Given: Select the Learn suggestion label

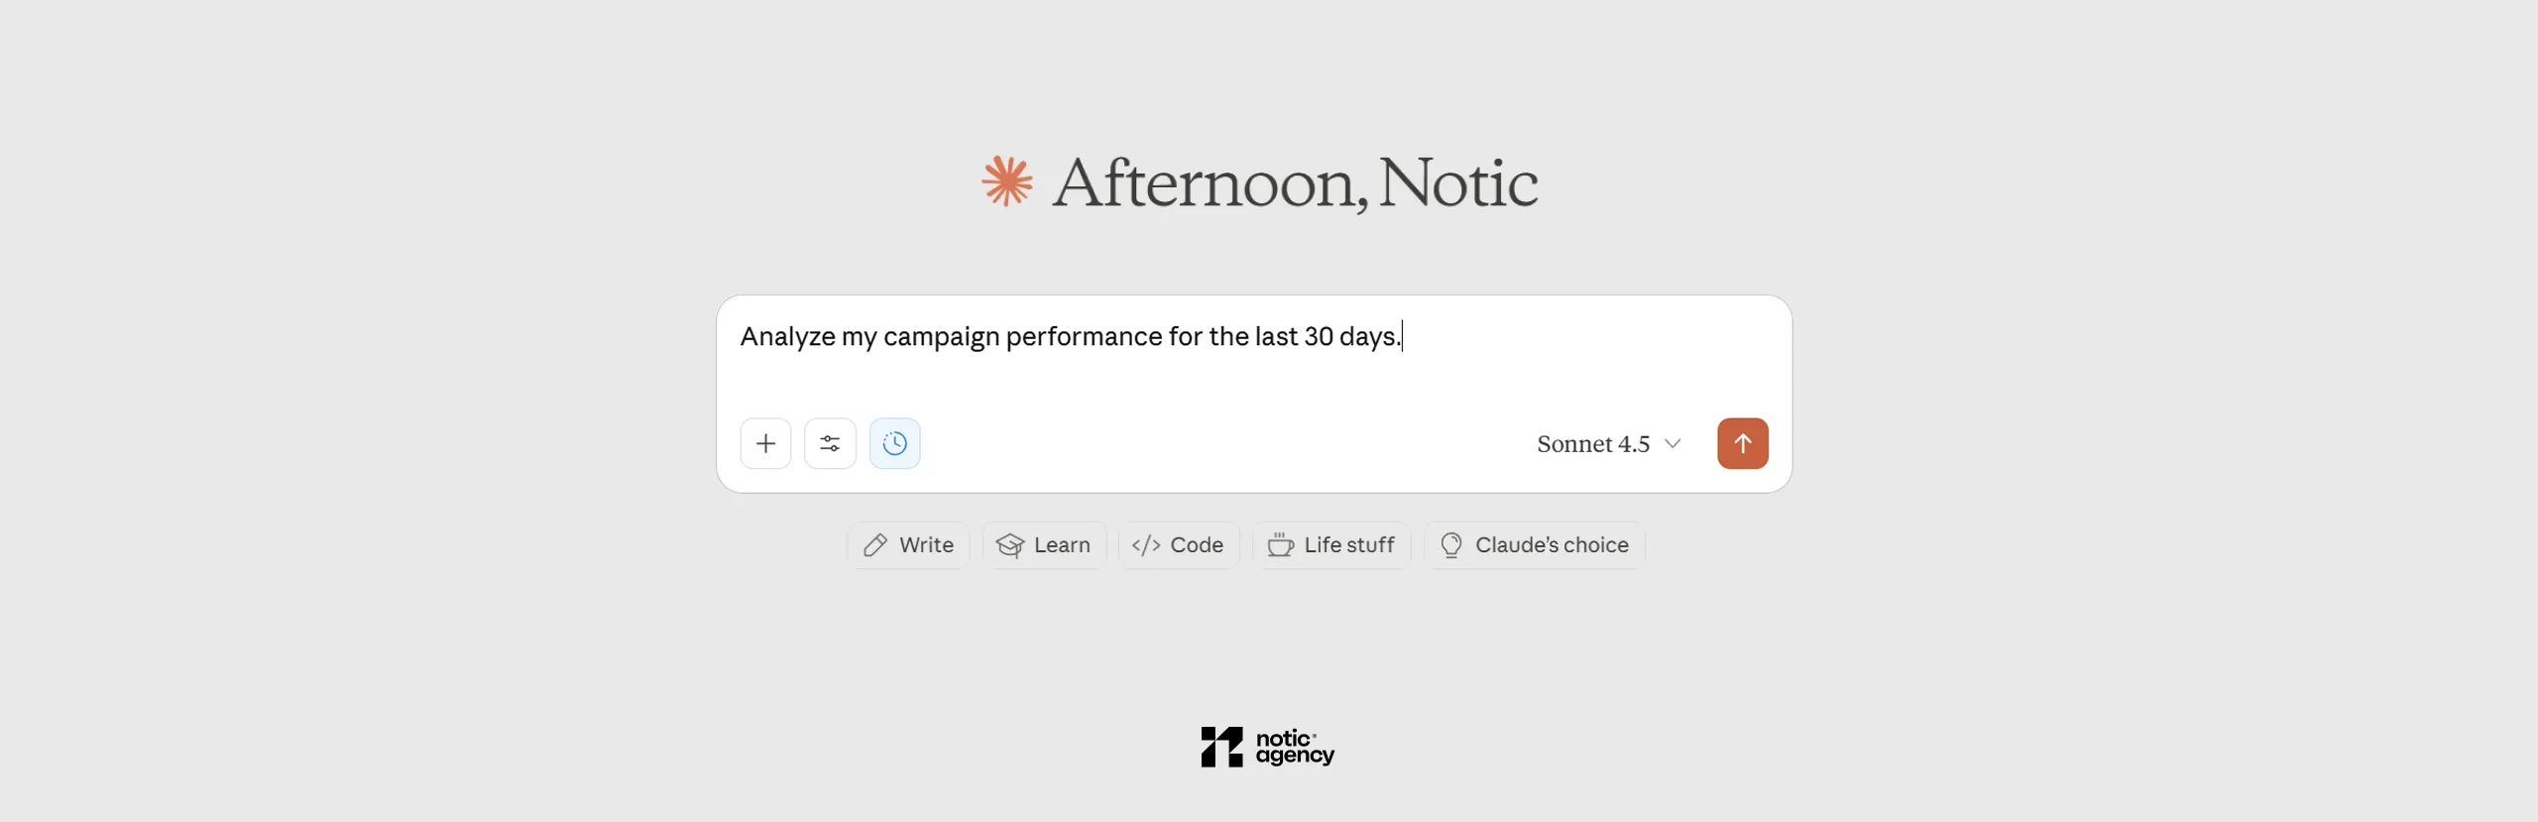Looking at the screenshot, I should [1062, 545].
